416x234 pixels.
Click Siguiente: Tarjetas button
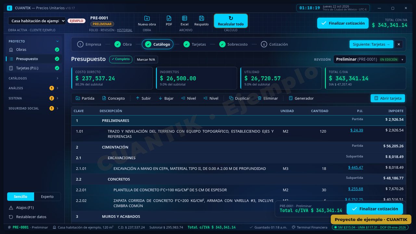pyautogui.click(x=371, y=44)
